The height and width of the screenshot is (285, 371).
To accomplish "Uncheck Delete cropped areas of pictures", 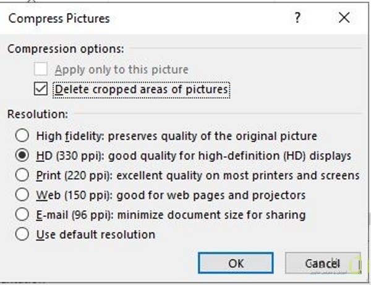I will [x=41, y=90].
